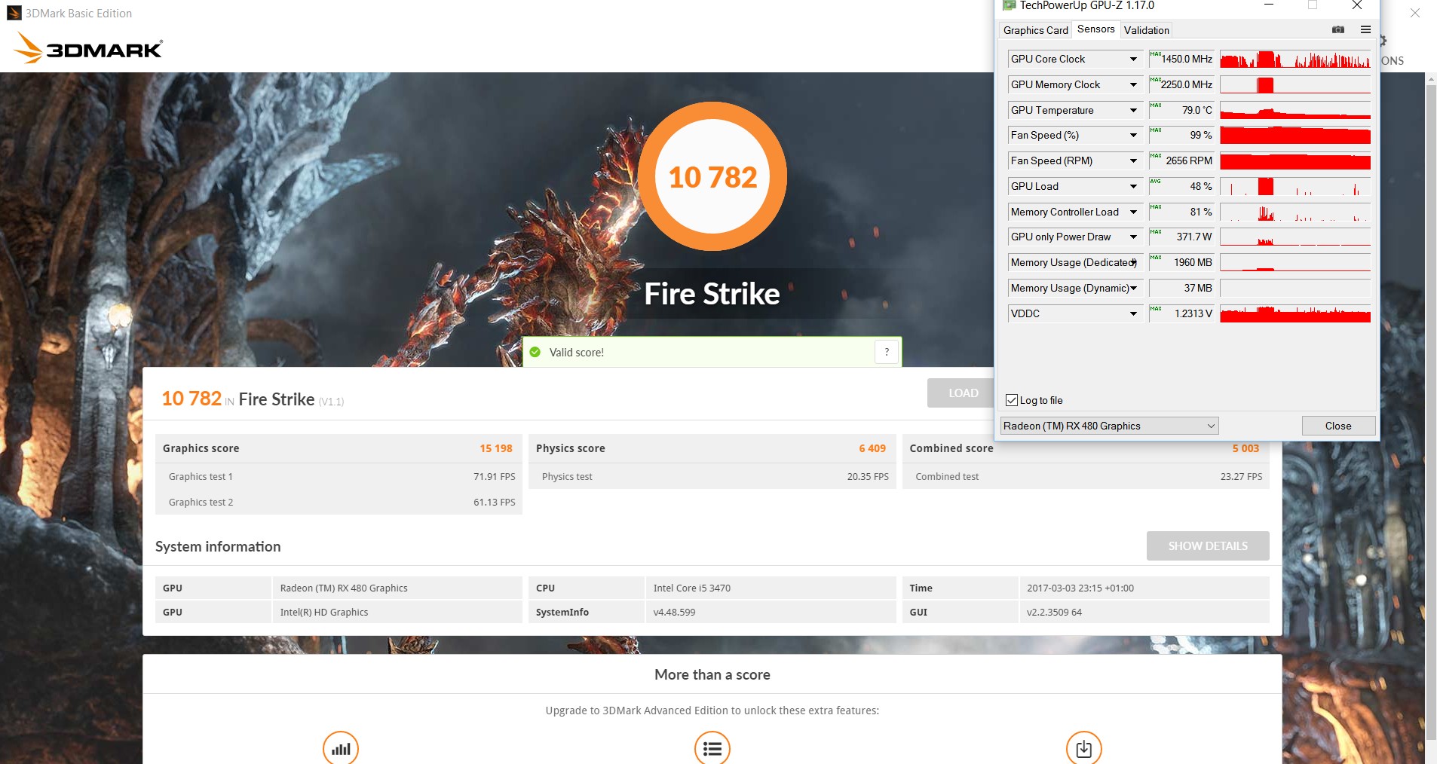Open GPU only Power Draw dropdown
Image resolution: width=1437 pixels, height=764 pixels.
click(x=1133, y=237)
